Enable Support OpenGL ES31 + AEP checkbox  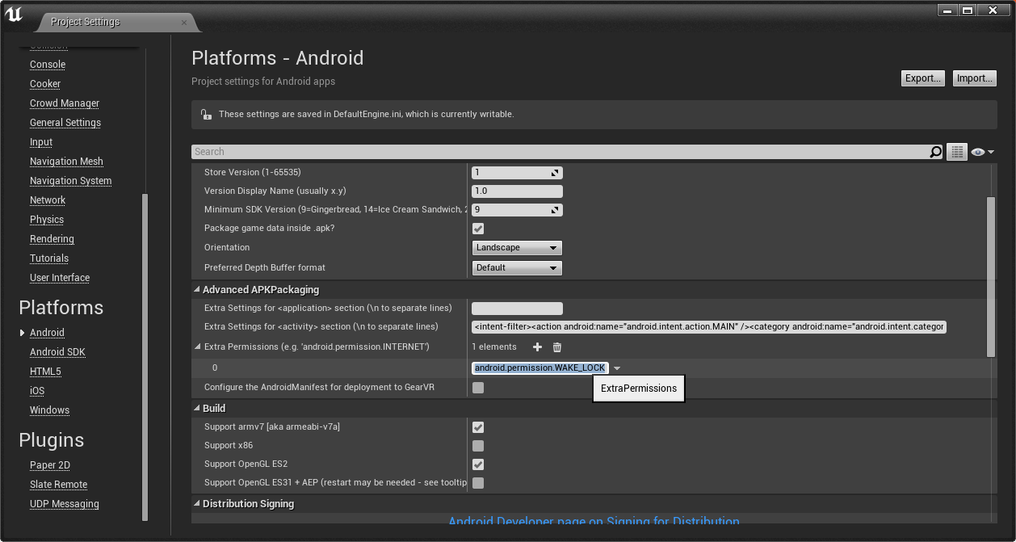(x=478, y=483)
